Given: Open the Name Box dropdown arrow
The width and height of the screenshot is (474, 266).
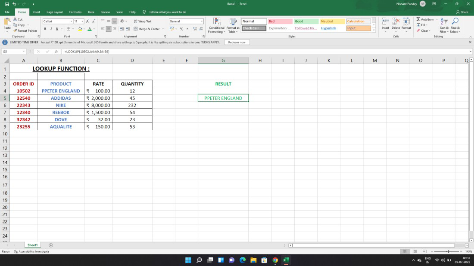Looking at the screenshot, I should click(24, 52).
